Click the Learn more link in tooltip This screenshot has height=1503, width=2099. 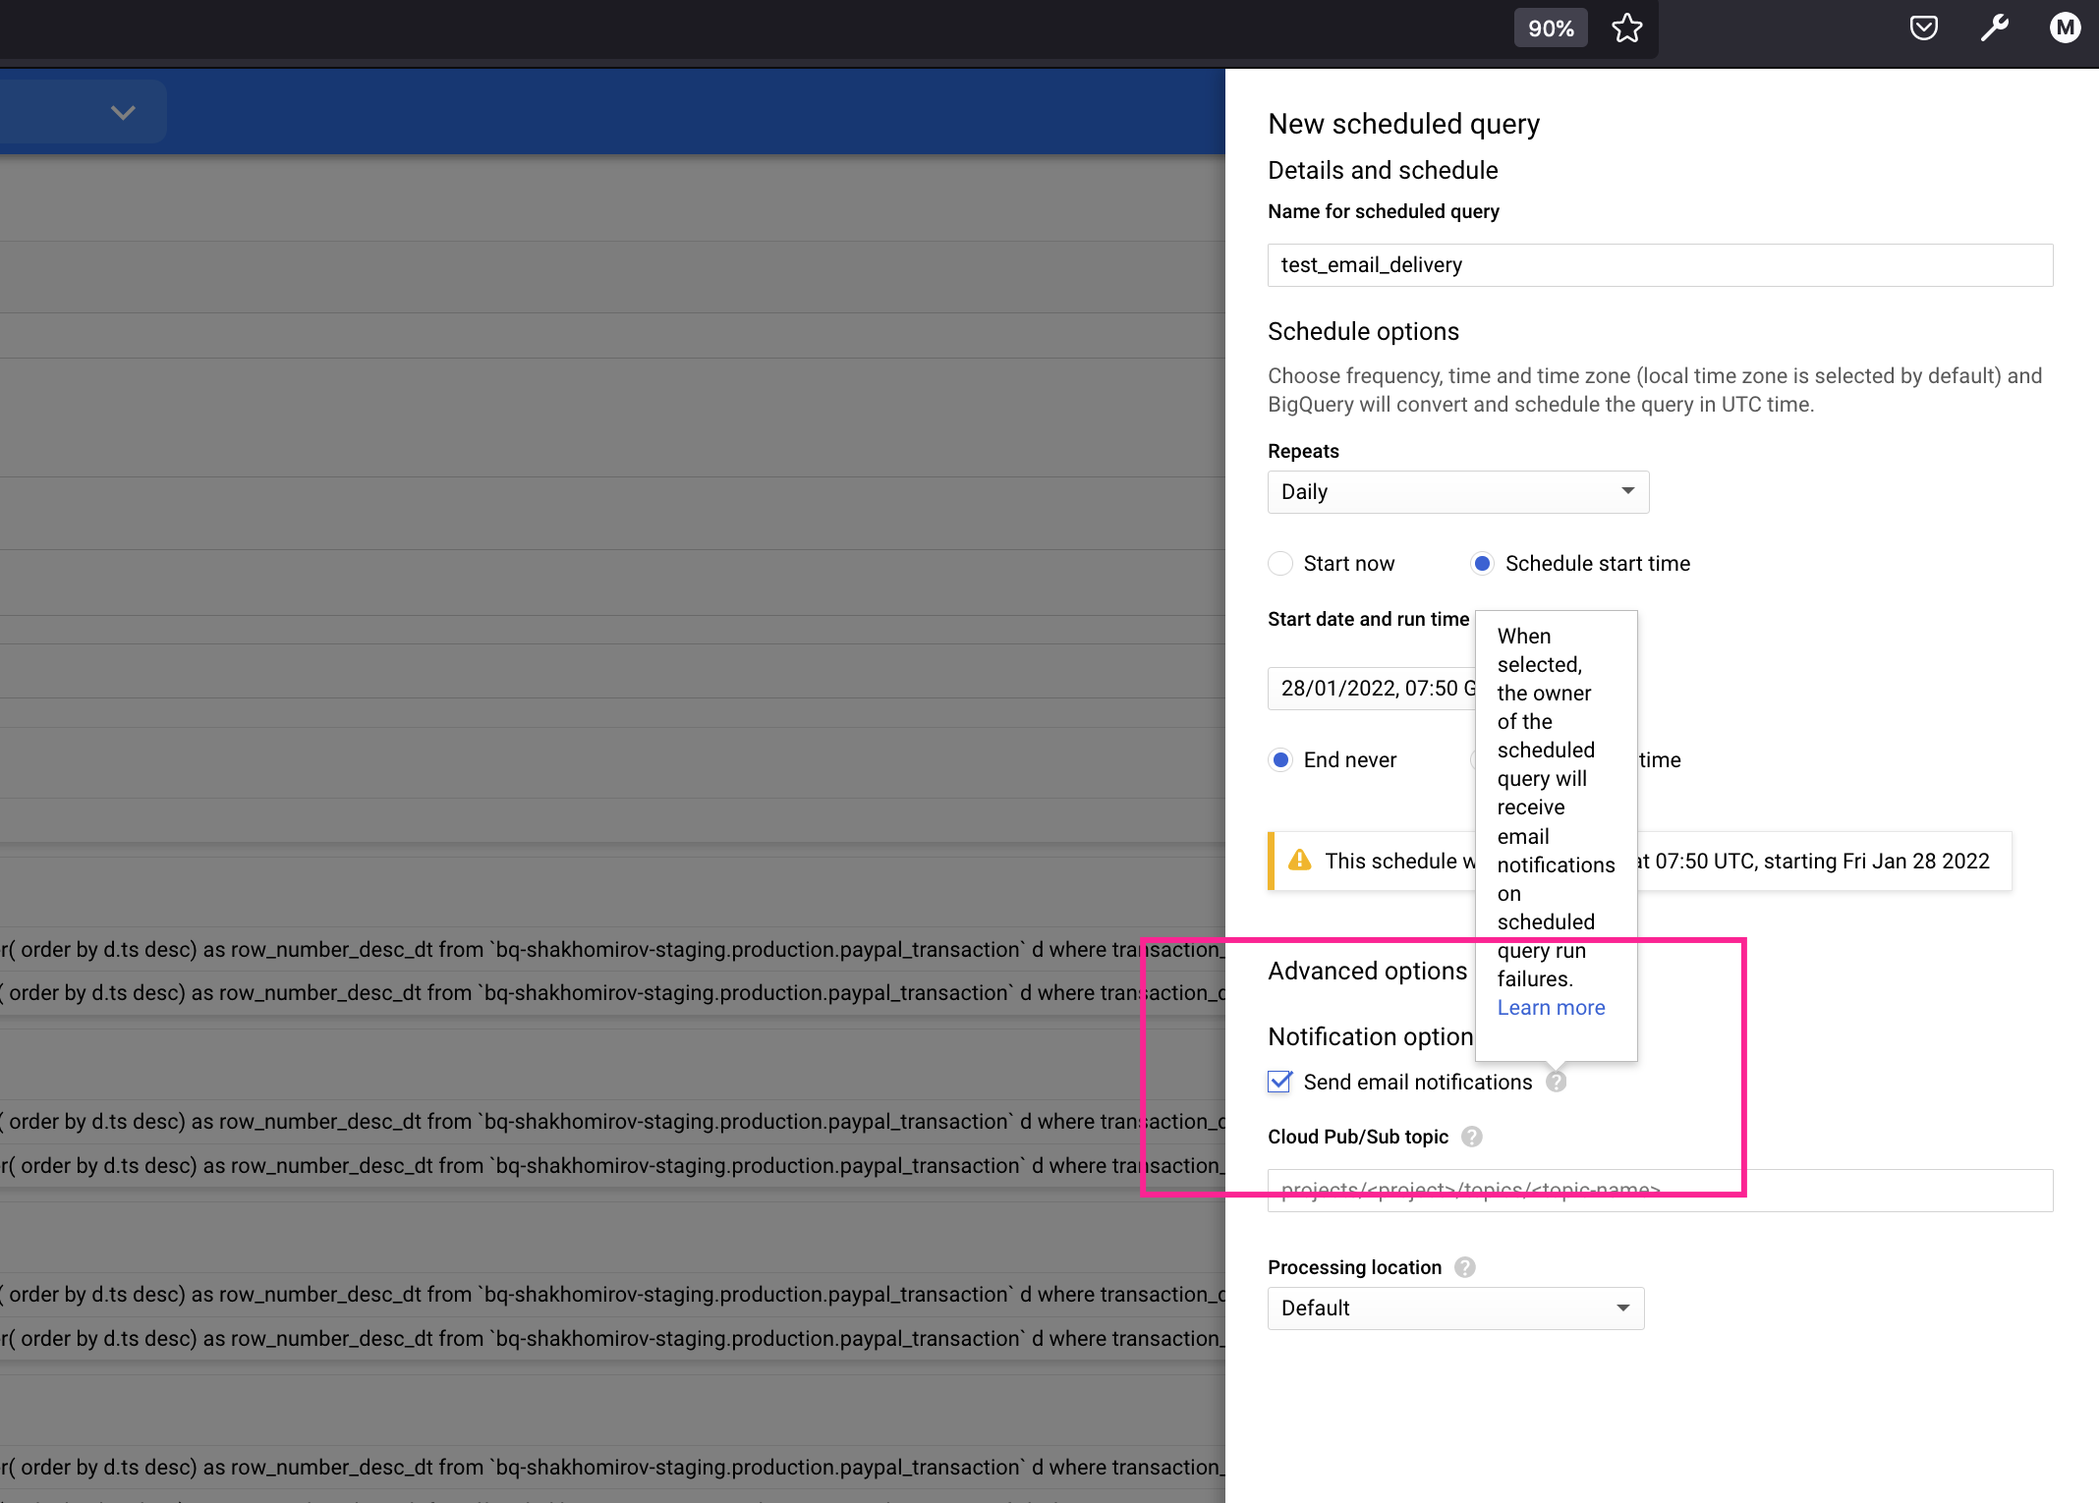pyautogui.click(x=1551, y=1007)
